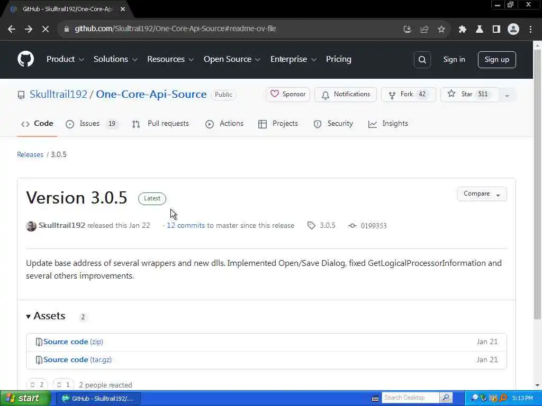Screen dimensions: 542x406
Task: Expand the Product menu
Action: (x=65, y=59)
